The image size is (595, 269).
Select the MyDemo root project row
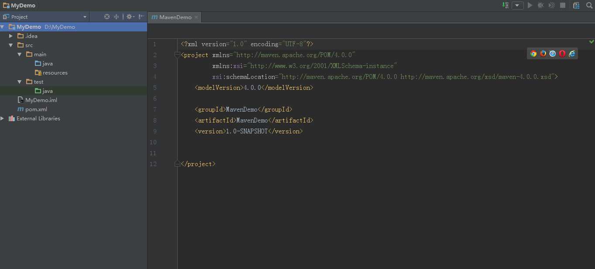pos(73,27)
